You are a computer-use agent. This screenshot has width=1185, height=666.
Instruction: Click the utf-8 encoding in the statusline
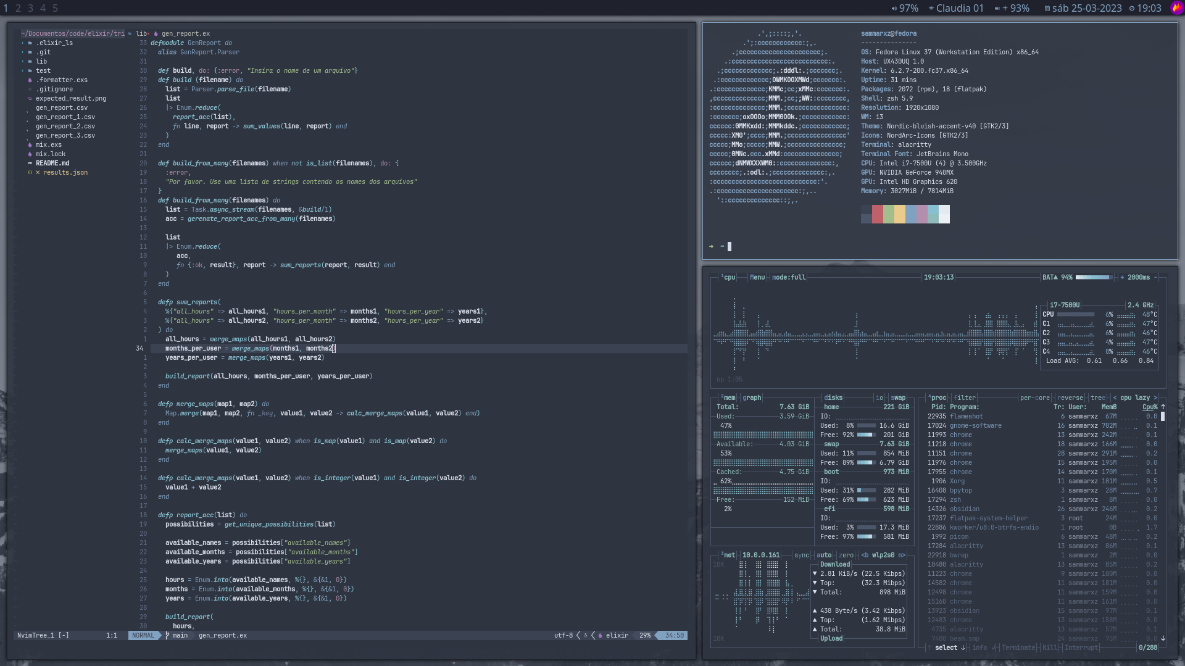[x=563, y=636]
